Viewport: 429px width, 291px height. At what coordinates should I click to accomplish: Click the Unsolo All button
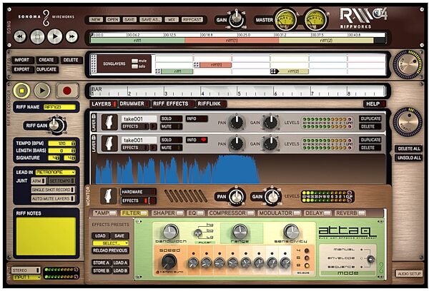point(409,158)
